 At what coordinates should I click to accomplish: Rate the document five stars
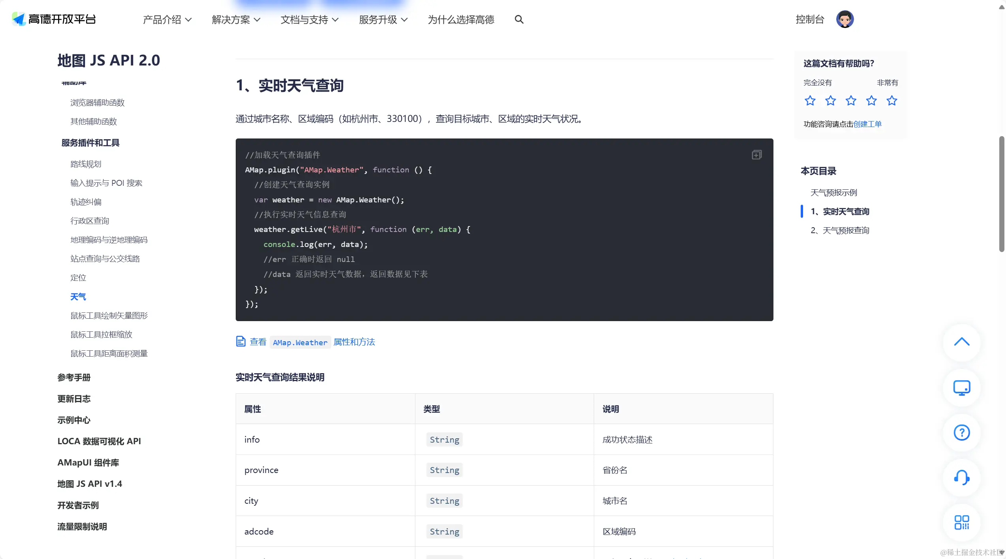892,101
